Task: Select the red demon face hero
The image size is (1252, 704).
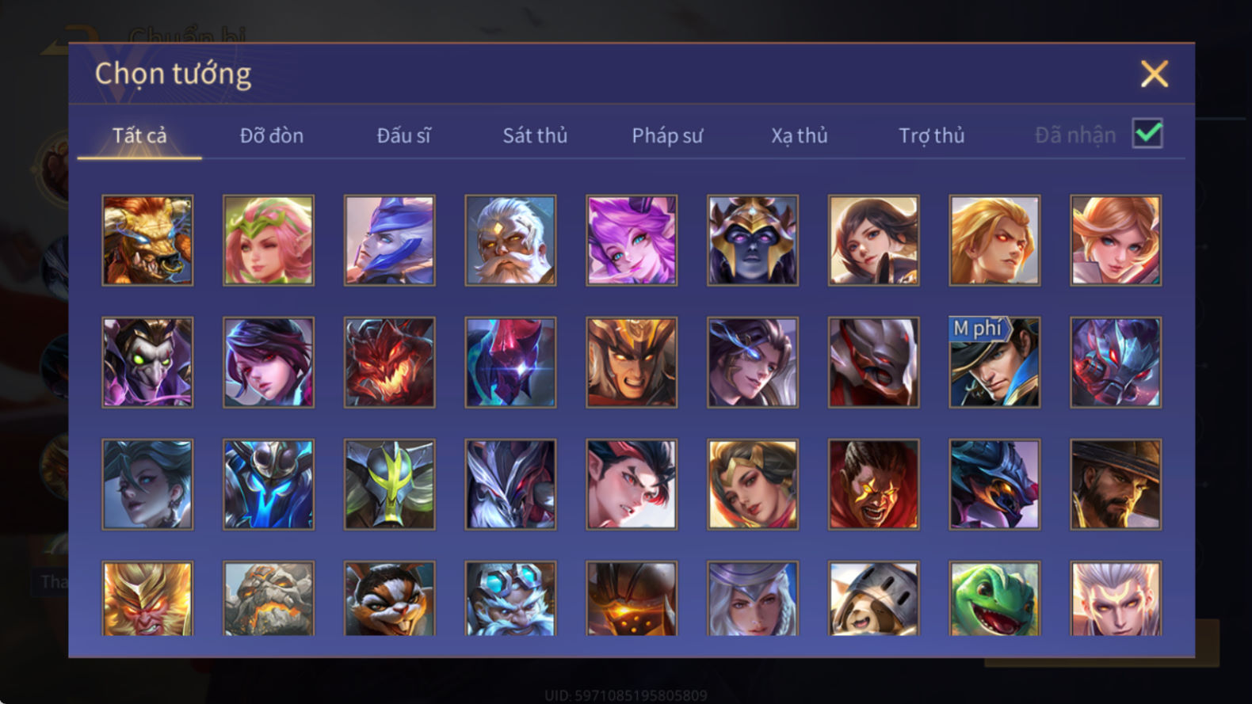Action: [390, 362]
